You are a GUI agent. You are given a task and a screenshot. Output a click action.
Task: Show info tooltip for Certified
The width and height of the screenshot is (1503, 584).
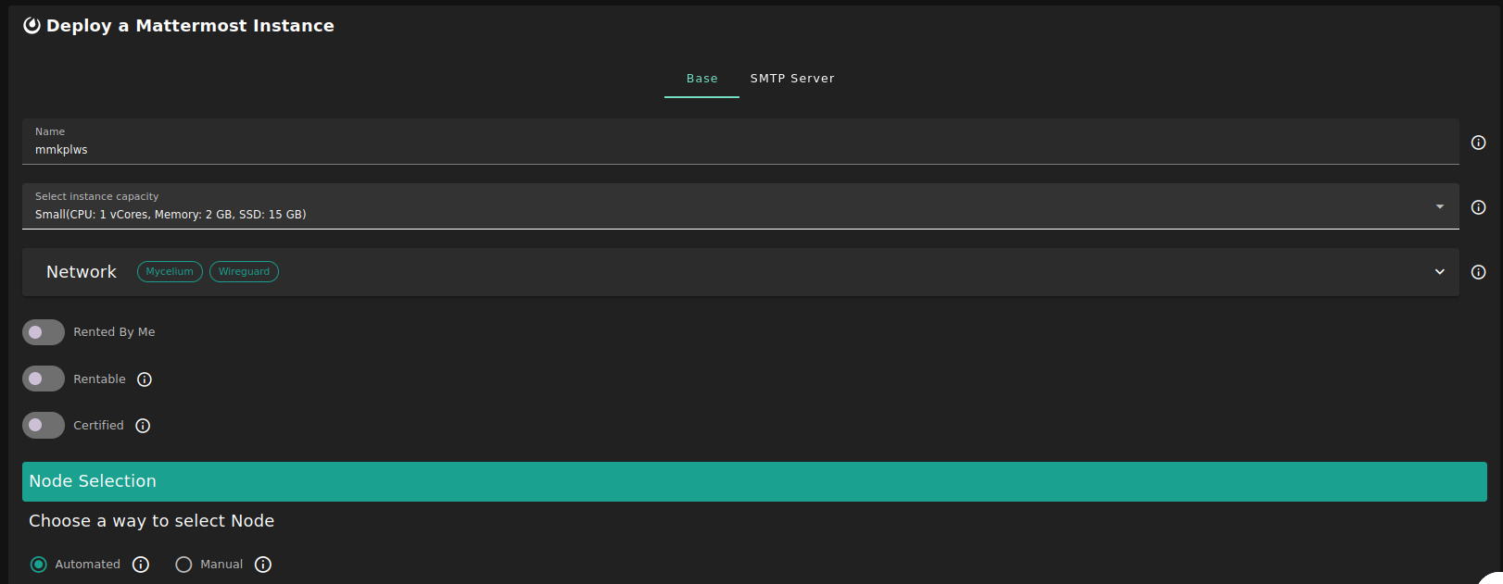point(143,426)
